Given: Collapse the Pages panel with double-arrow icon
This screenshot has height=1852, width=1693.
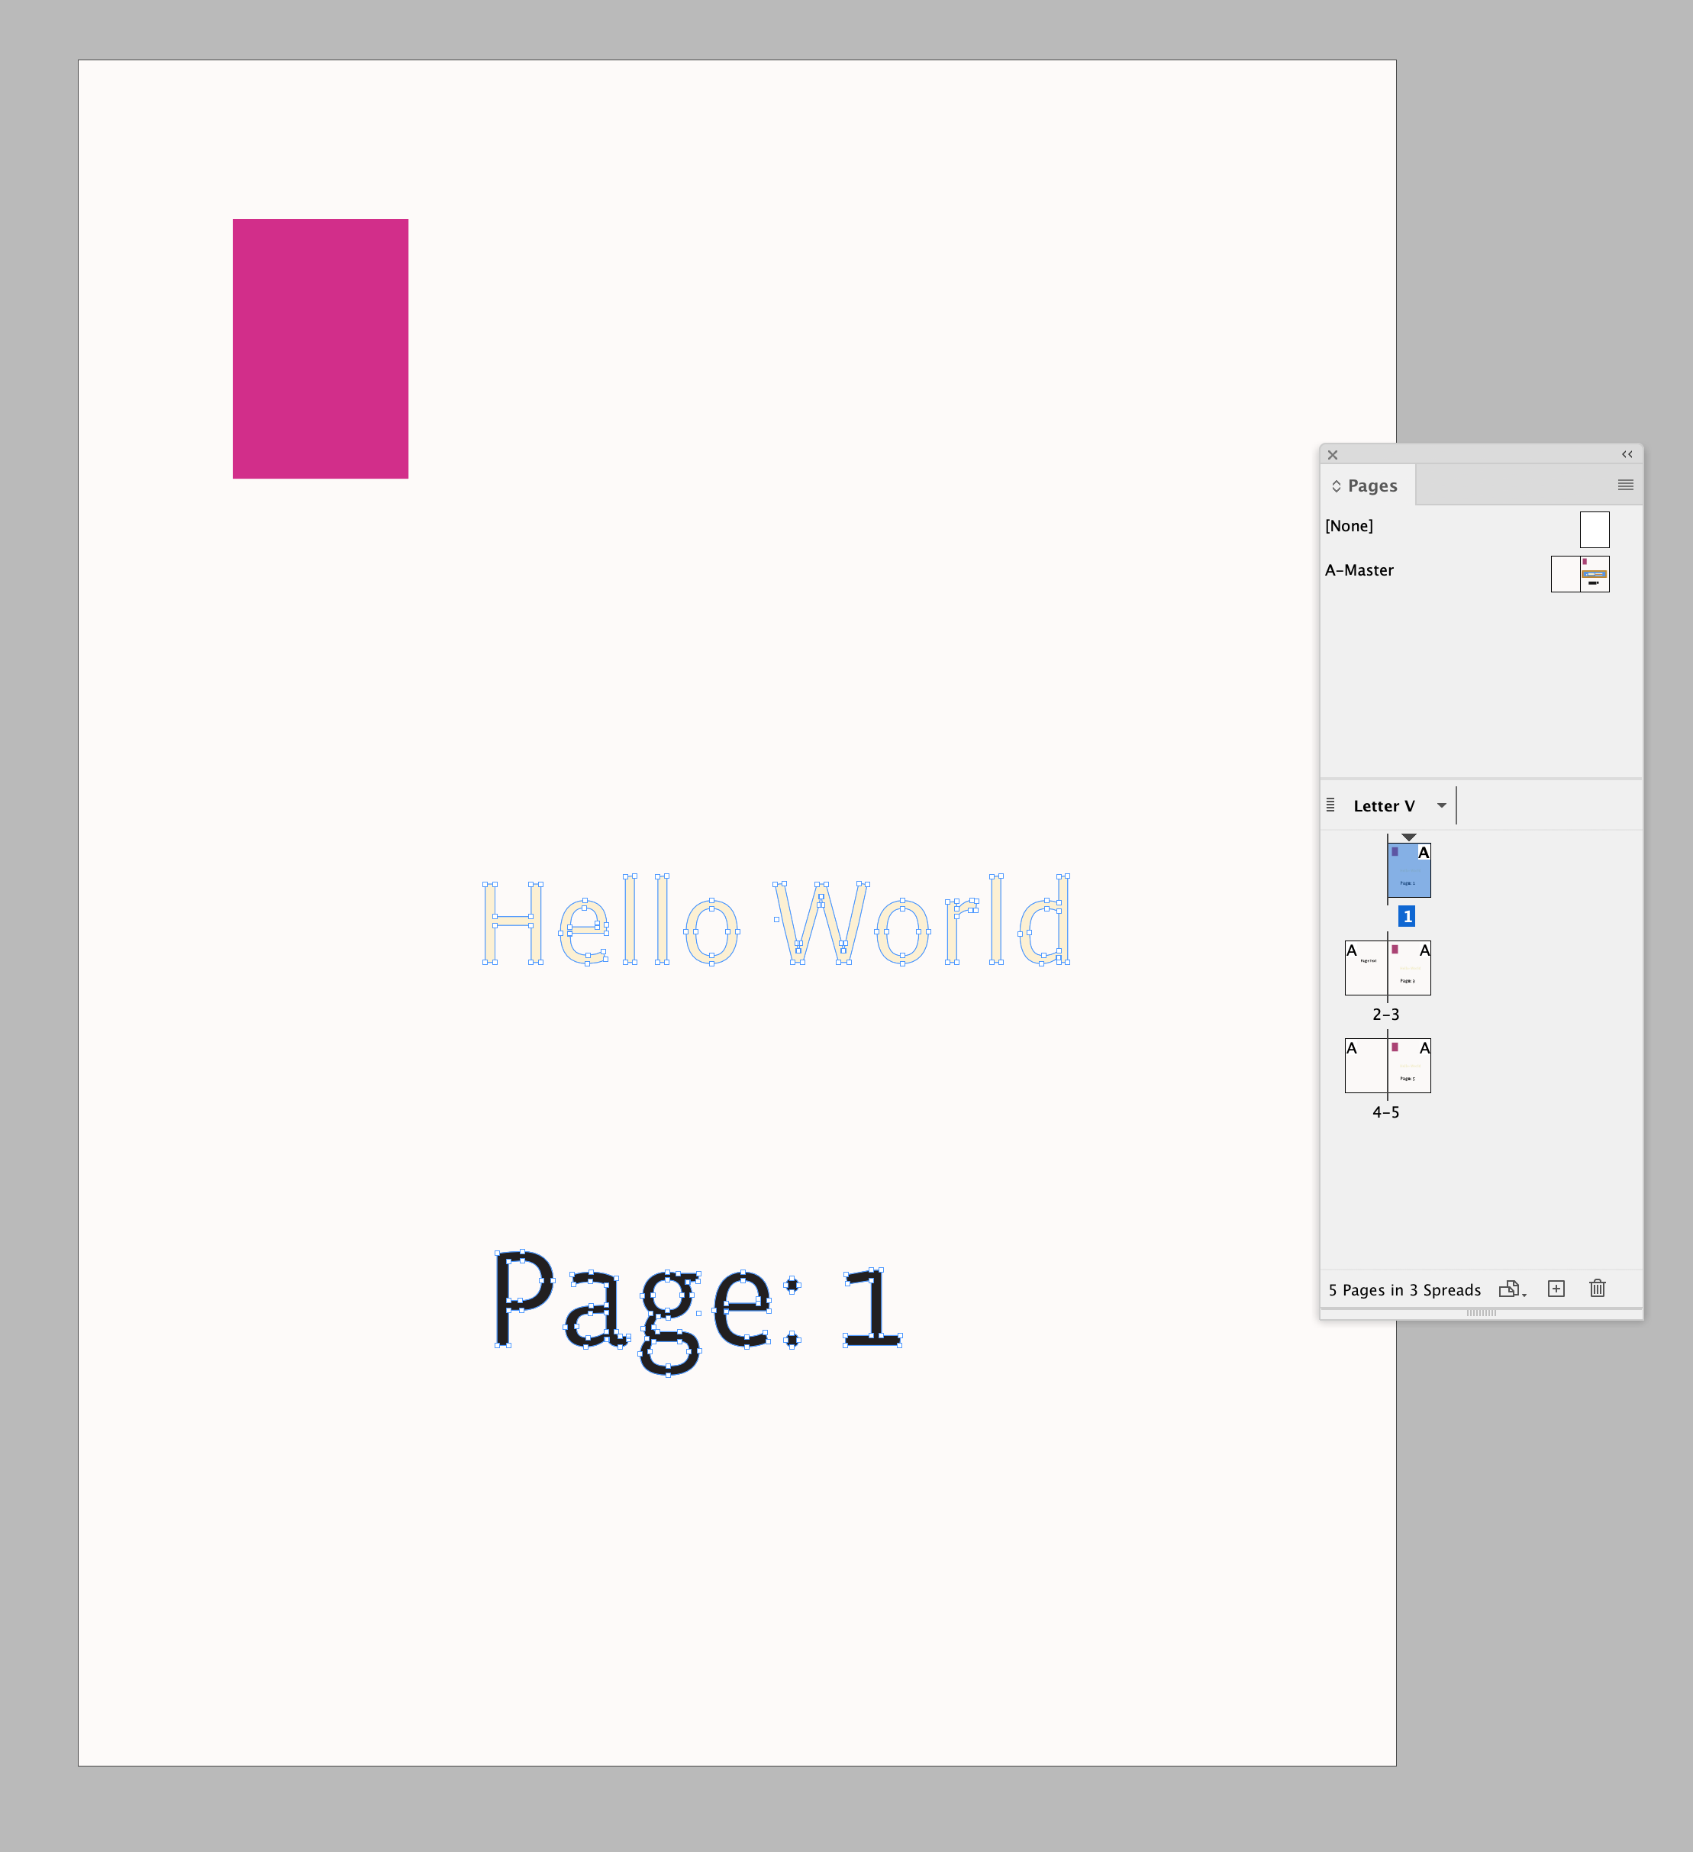Looking at the screenshot, I should 1627,455.
